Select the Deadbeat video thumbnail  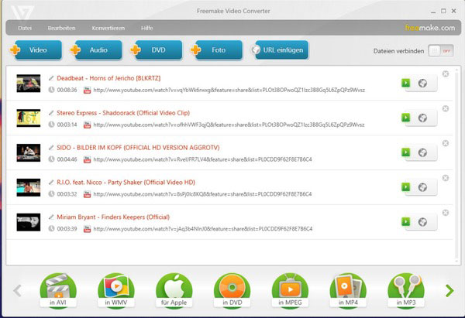tap(29, 84)
